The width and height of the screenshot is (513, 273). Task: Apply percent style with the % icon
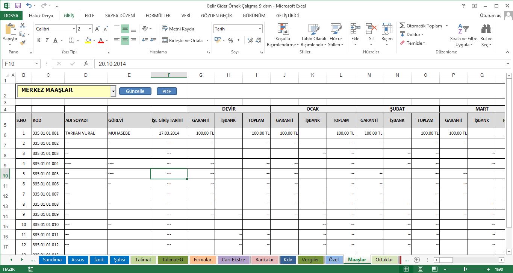coord(230,40)
